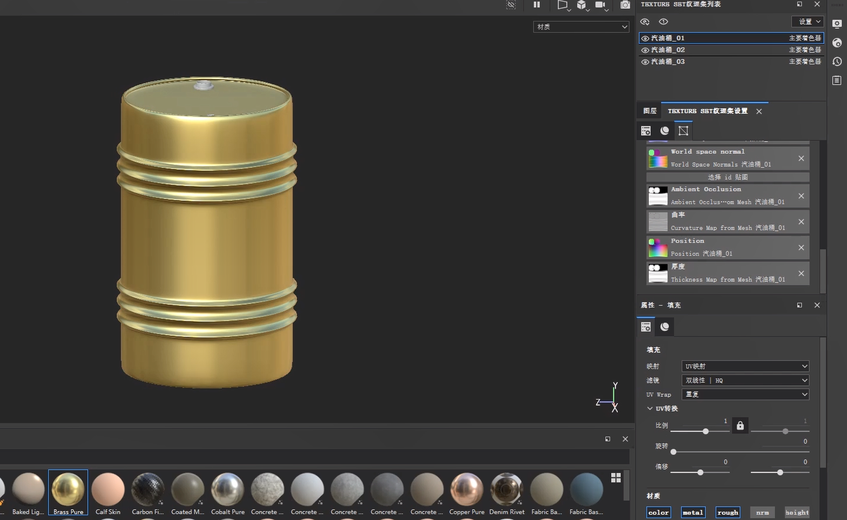Disable the rough material channel

pos(727,512)
